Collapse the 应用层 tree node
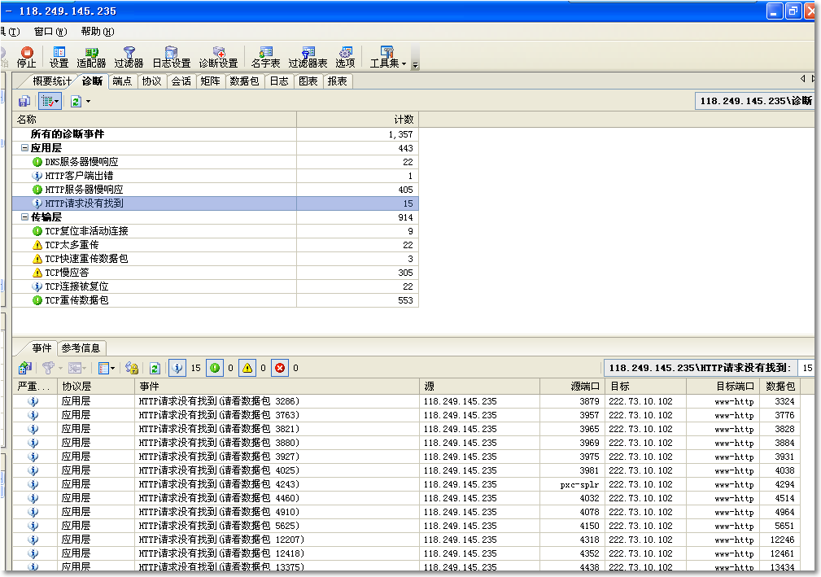 [24, 148]
